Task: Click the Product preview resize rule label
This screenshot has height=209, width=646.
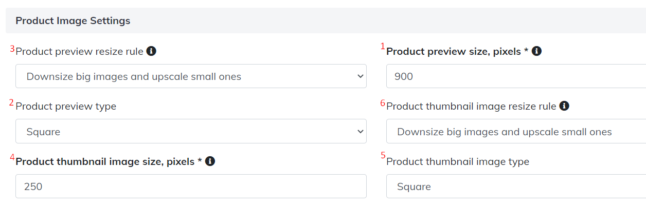Action: coord(80,51)
